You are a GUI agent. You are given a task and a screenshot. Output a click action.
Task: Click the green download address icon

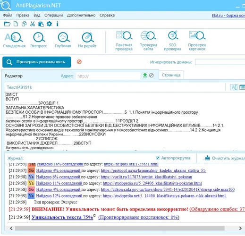(145, 76)
